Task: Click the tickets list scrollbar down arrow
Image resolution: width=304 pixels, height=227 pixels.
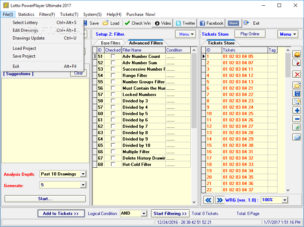Action: coord(288,190)
